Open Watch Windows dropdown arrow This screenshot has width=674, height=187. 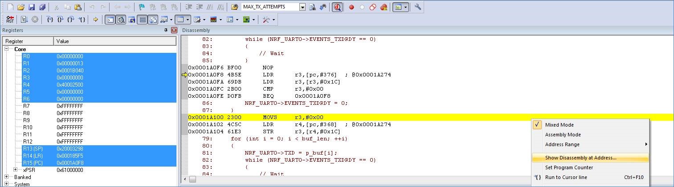[171, 20]
